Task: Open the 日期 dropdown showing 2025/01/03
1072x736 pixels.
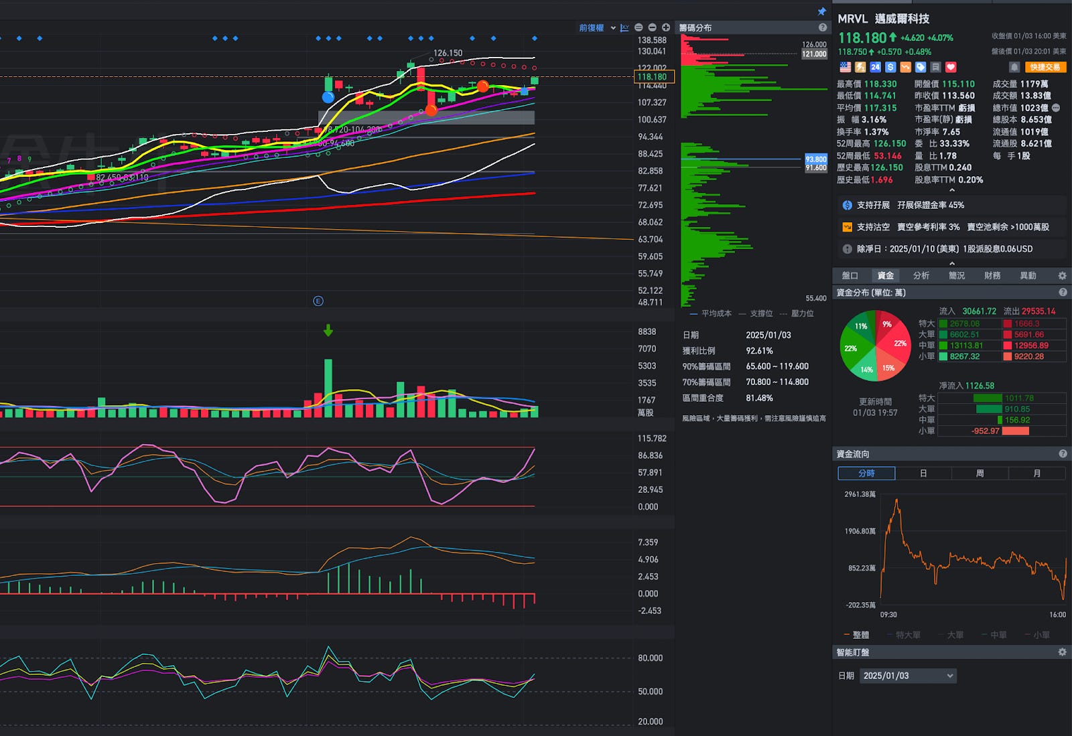Action: (x=908, y=676)
